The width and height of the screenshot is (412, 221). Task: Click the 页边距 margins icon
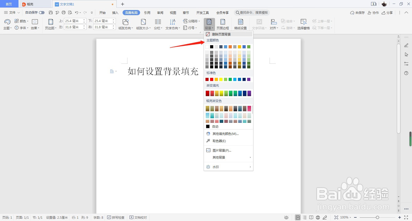[51, 22]
